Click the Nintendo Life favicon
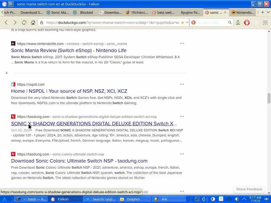 (13, 43)
